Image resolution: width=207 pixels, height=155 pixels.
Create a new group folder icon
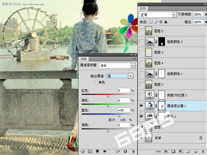click(188, 151)
